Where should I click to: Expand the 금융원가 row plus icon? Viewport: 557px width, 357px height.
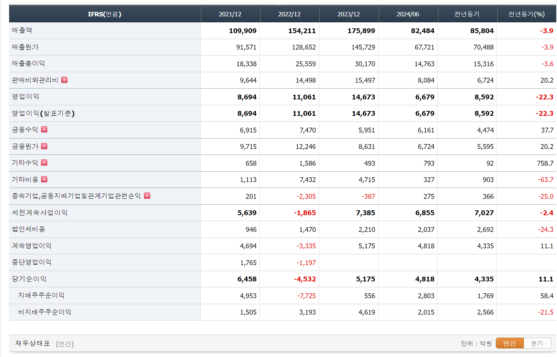(44, 146)
